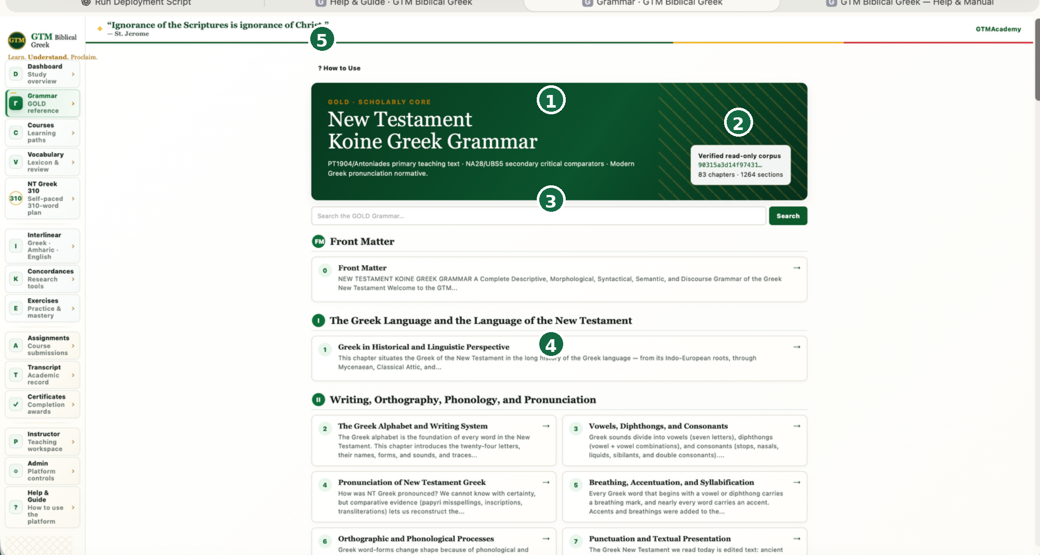Expand Courses chevron arrow

[x=73, y=133]
